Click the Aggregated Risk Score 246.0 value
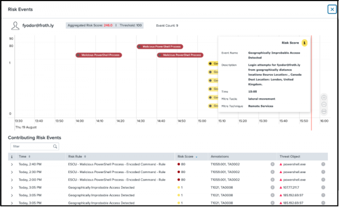 [x=108, y=25]
